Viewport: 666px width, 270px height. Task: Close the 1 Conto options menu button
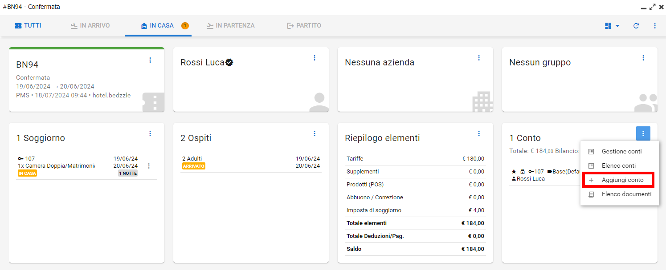pos(643,133)
